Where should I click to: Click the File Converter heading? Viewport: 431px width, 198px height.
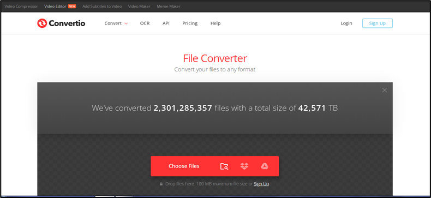pos(215,58)
